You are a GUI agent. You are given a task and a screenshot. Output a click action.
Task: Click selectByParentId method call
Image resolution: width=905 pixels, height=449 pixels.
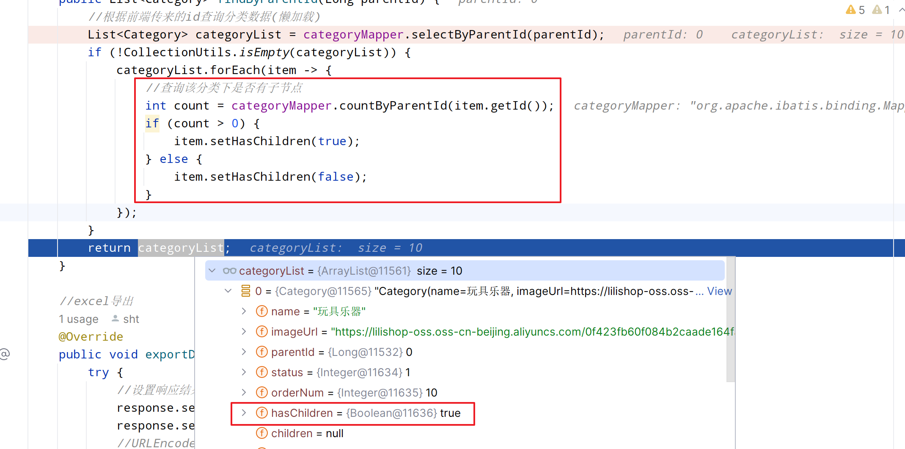tap(469, 35)
